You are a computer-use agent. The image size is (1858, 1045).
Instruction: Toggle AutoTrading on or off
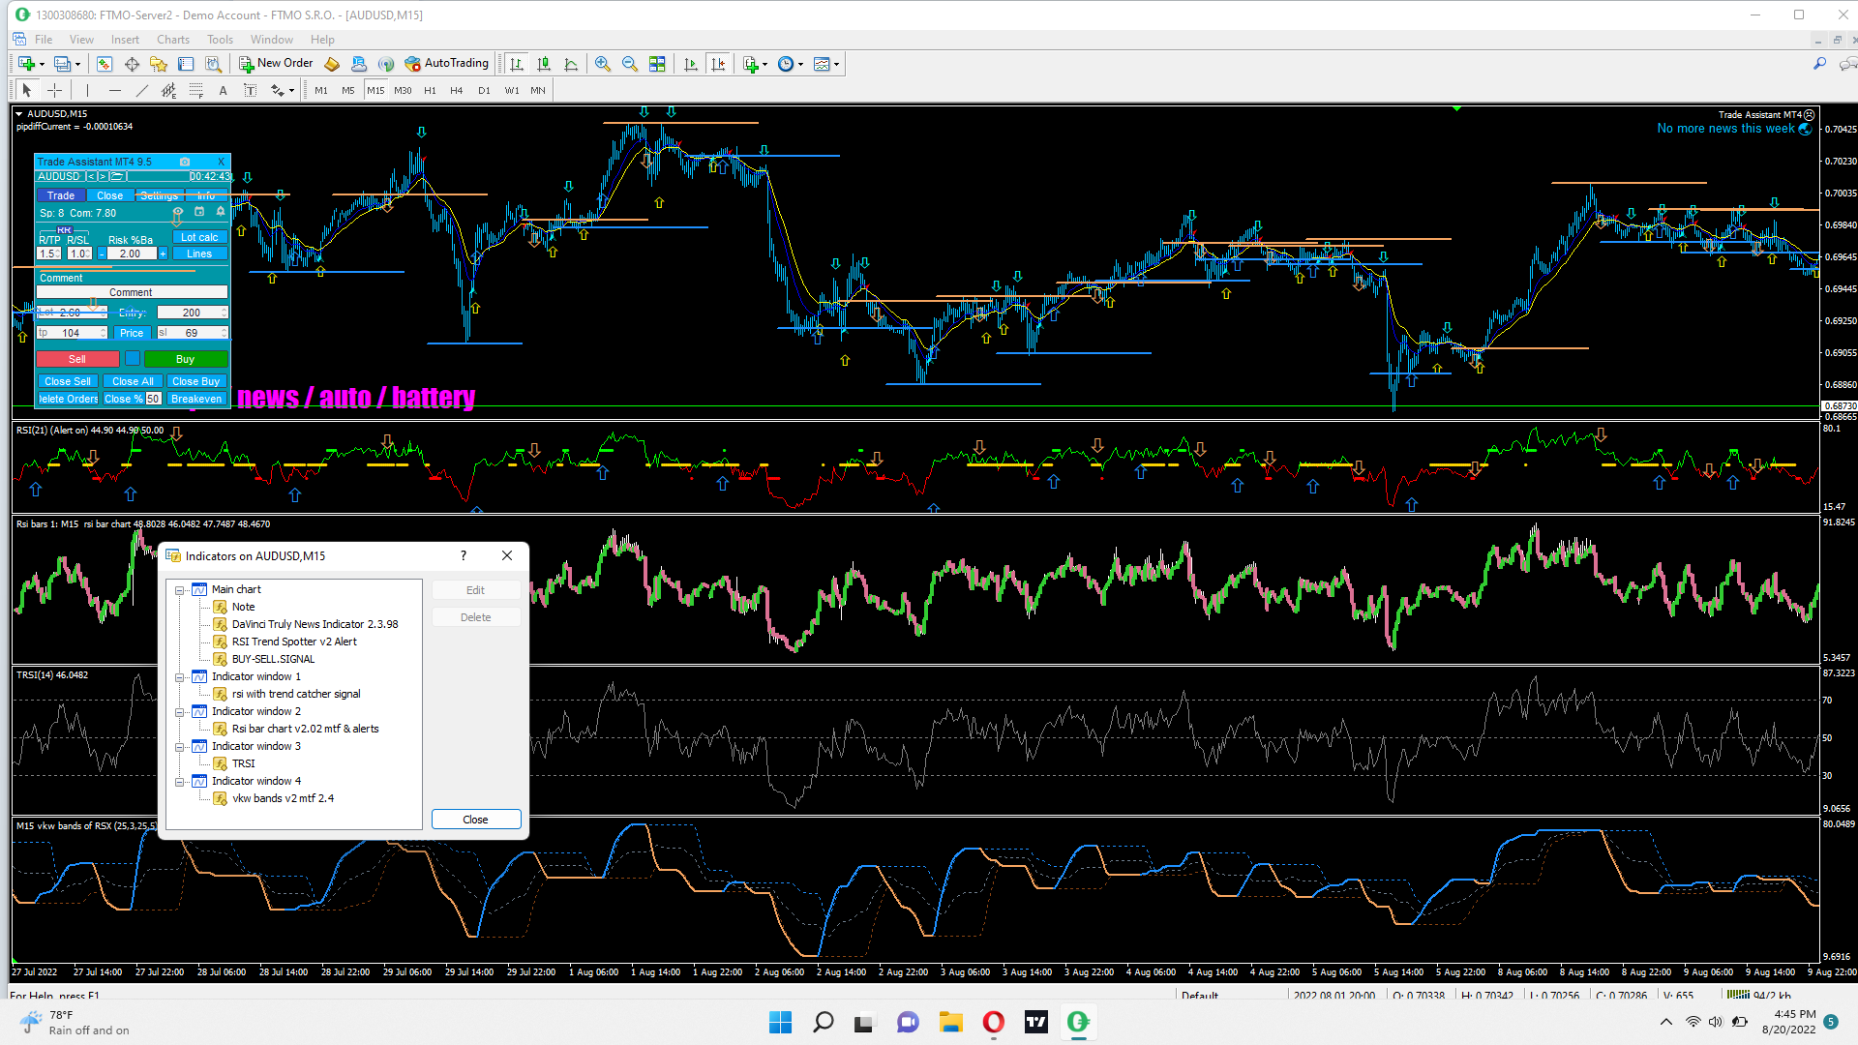pyautogui.click(x=447, y=64)
